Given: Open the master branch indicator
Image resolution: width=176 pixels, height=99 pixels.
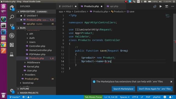Looking at the screenshot, I should 15,97.
